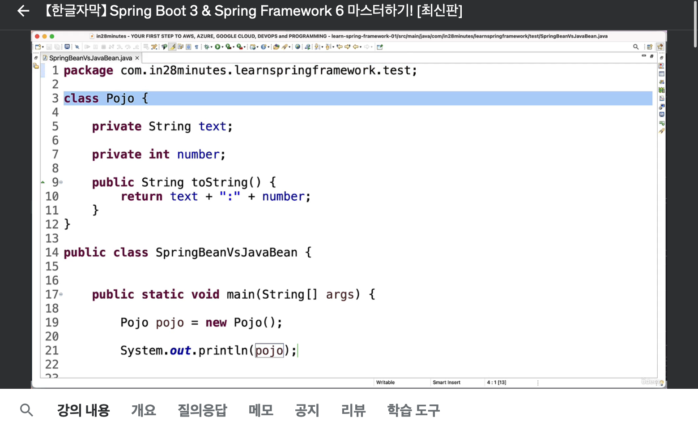Open the New wizard dropdown arrow

(x=43, y=47)
